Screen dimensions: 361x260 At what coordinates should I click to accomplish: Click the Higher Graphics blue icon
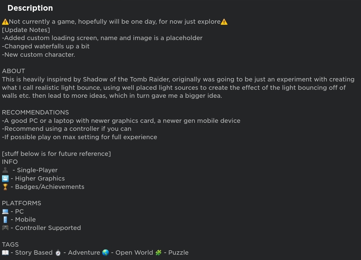coord(5,178)
